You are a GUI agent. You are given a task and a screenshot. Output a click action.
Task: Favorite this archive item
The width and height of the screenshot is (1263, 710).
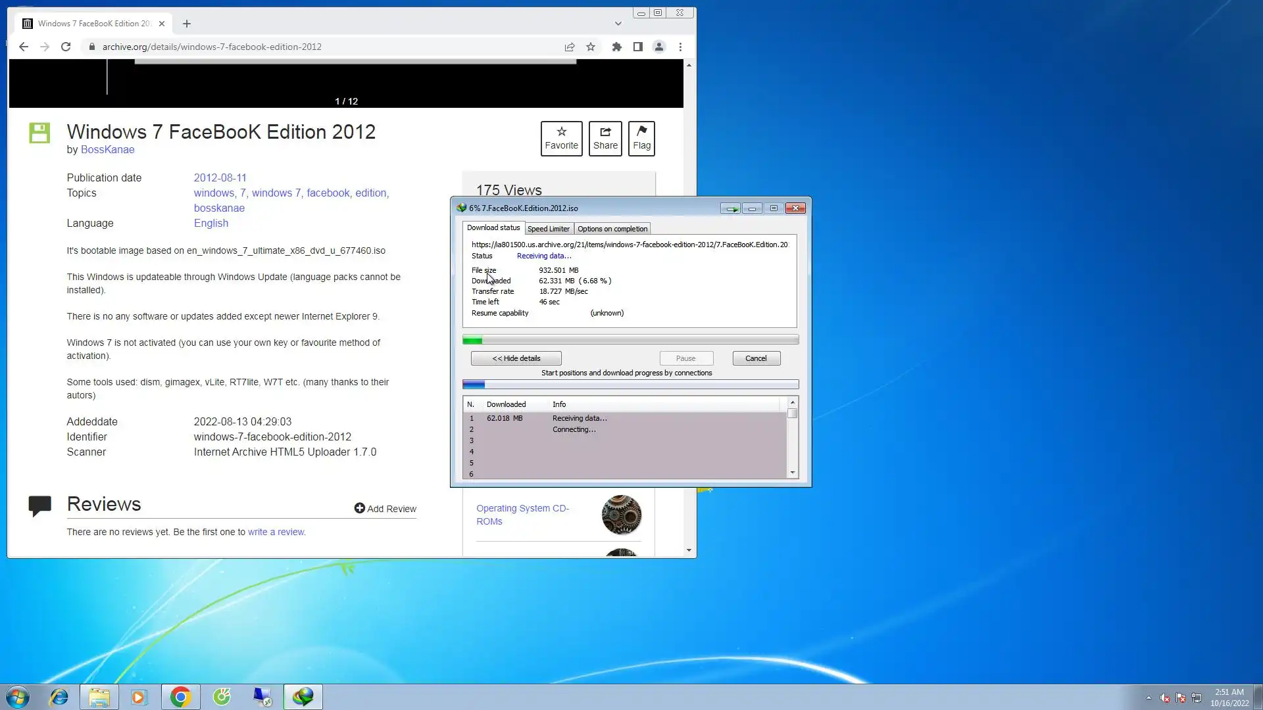point(561,139)
